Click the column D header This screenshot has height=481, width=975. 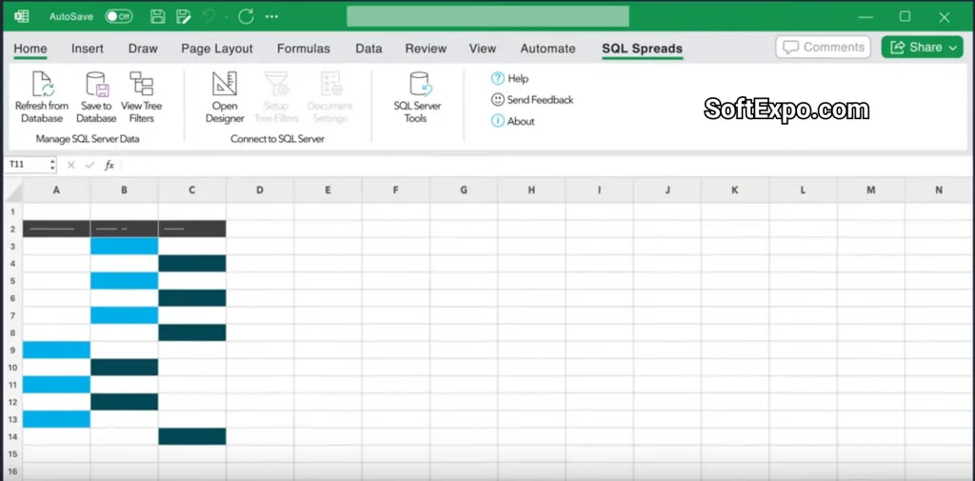coord(260,190)
